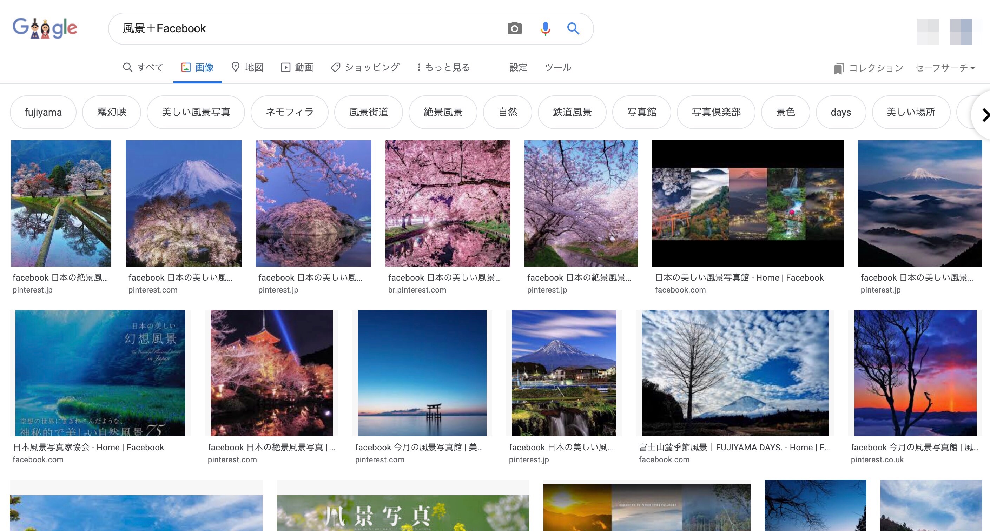Switch to the すべて tab
Screen dimensions: 990x531
coord(143,68)
